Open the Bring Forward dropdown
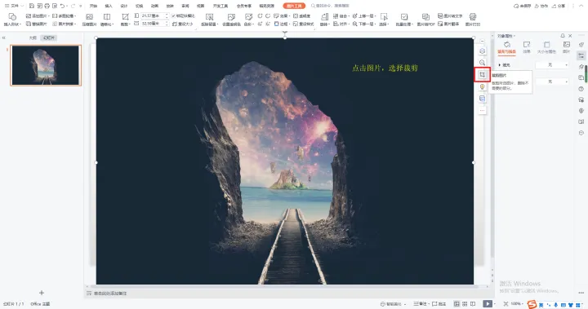This screenshot has width=588, height=309. click(x=363, y=16)
